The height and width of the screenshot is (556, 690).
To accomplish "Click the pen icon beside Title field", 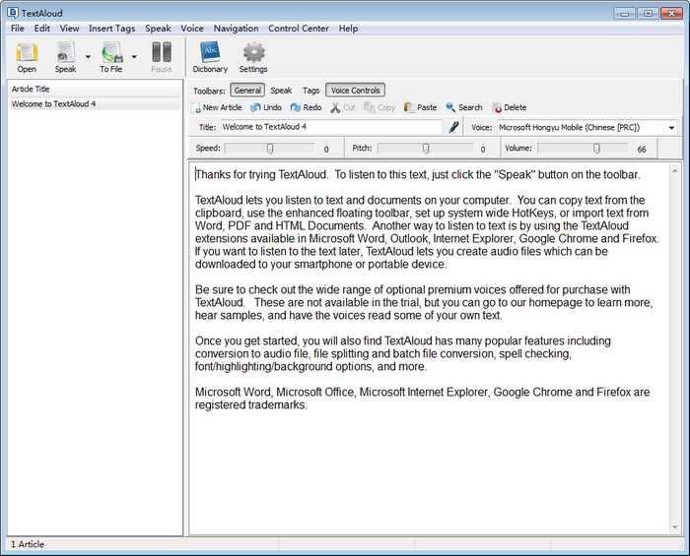I will coord(453,127).
